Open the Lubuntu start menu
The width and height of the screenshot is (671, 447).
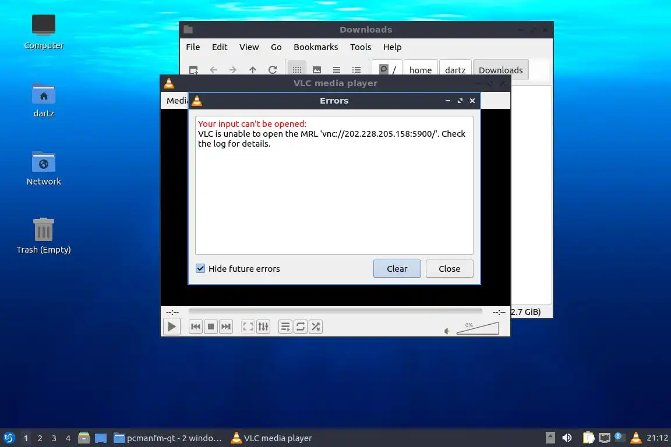tap(9, 438)
